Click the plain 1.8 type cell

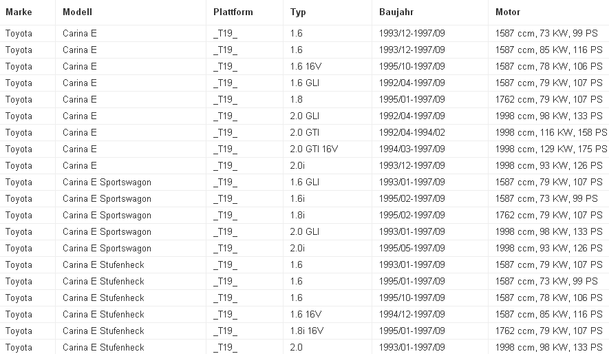pos(296,99)
